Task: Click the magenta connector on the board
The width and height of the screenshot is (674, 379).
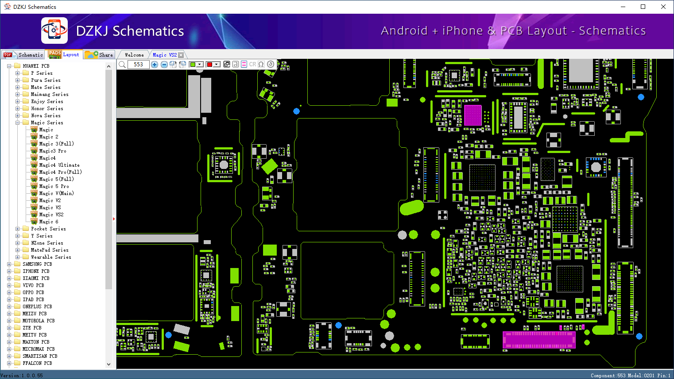Action: [x=539, y=340]
